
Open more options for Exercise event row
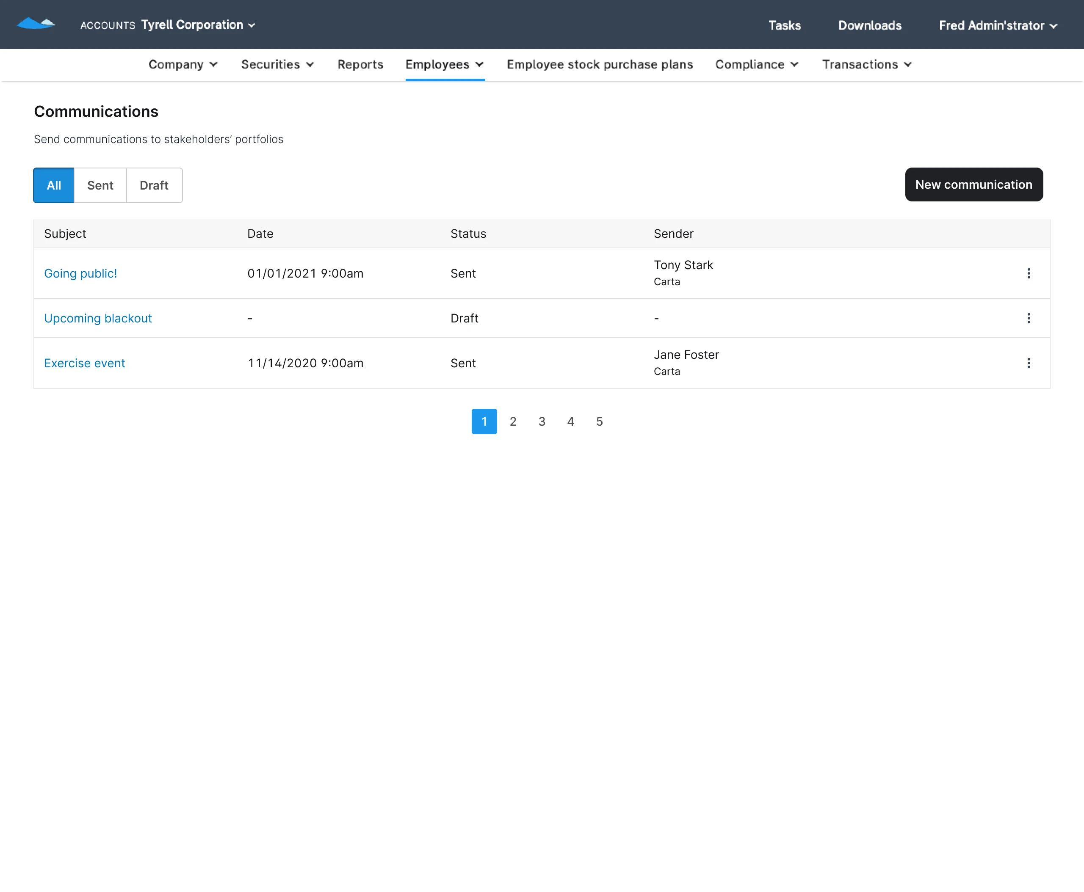1029,363
